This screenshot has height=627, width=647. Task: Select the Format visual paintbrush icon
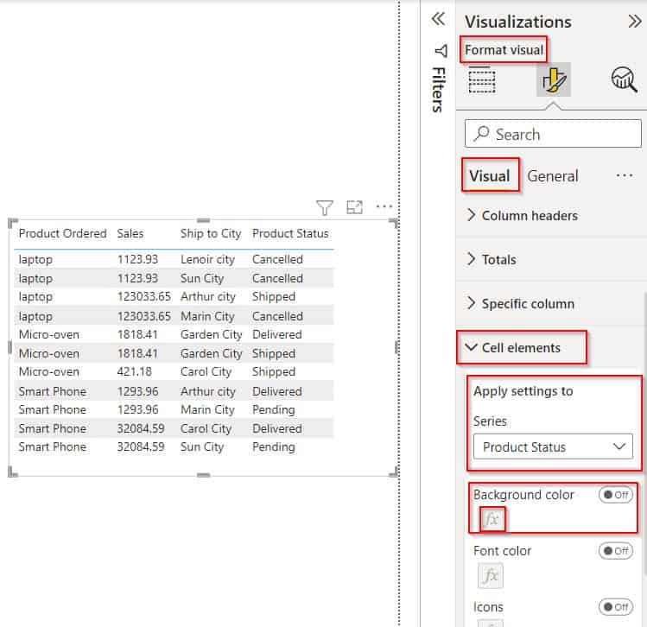[554, 79]
